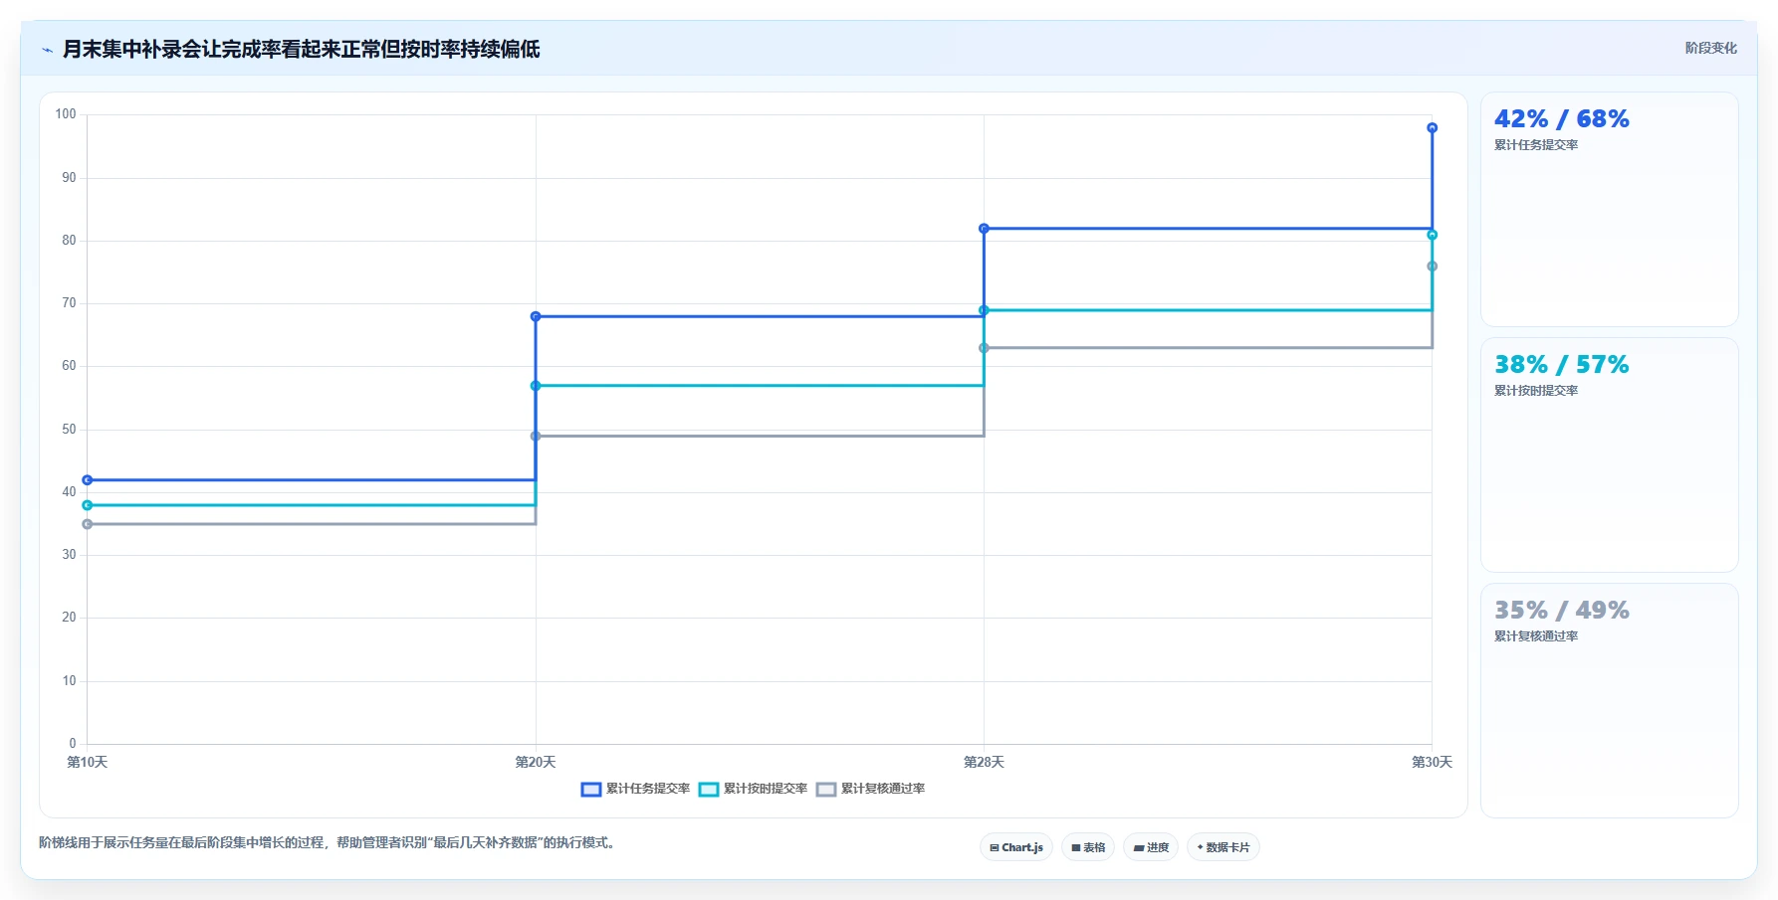Click cyan data point at 第30天

point(1432,235)
